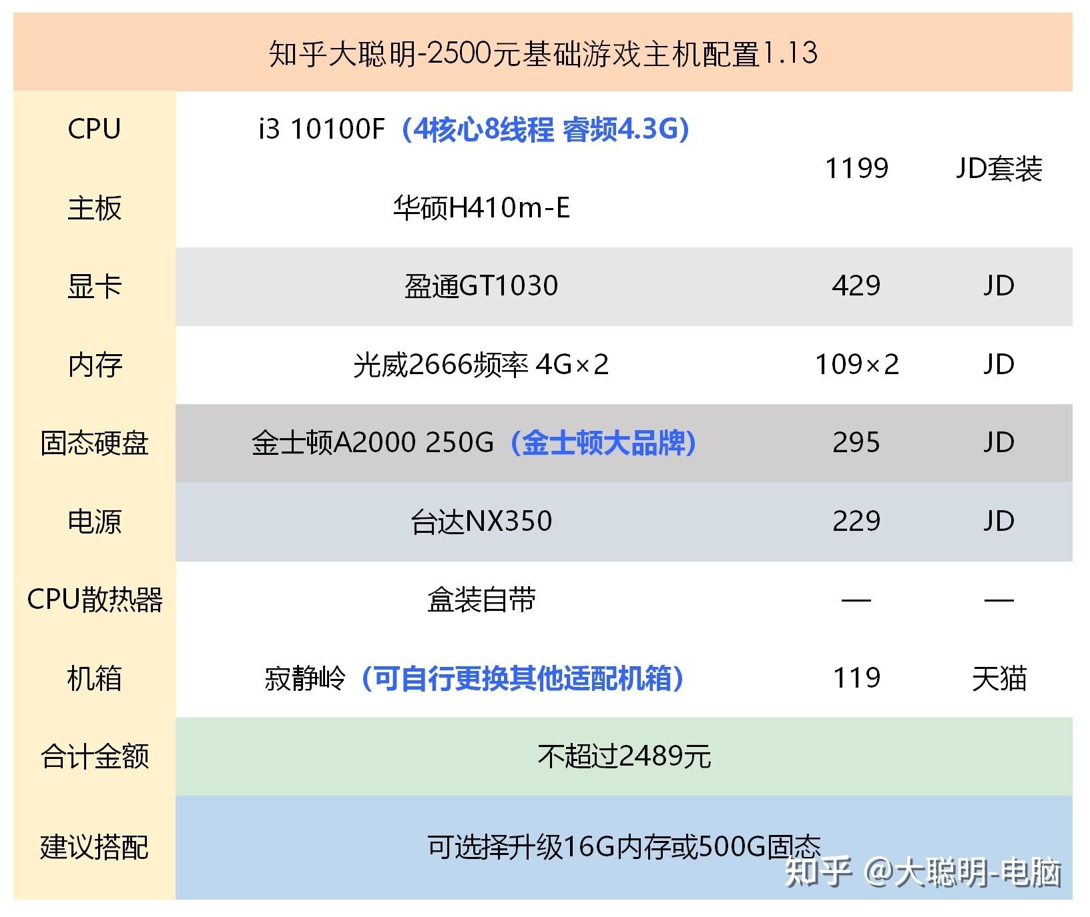Click the price '109×2'
The image size is (1090, 917).
tap(856, 365)
